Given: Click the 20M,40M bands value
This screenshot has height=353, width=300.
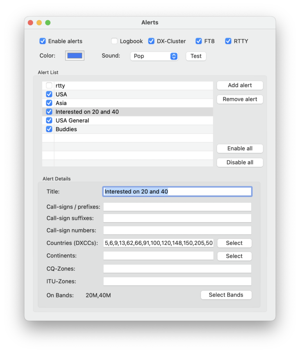Looking at the screenshot, I should pyautogui.click(x=98, y=295).
